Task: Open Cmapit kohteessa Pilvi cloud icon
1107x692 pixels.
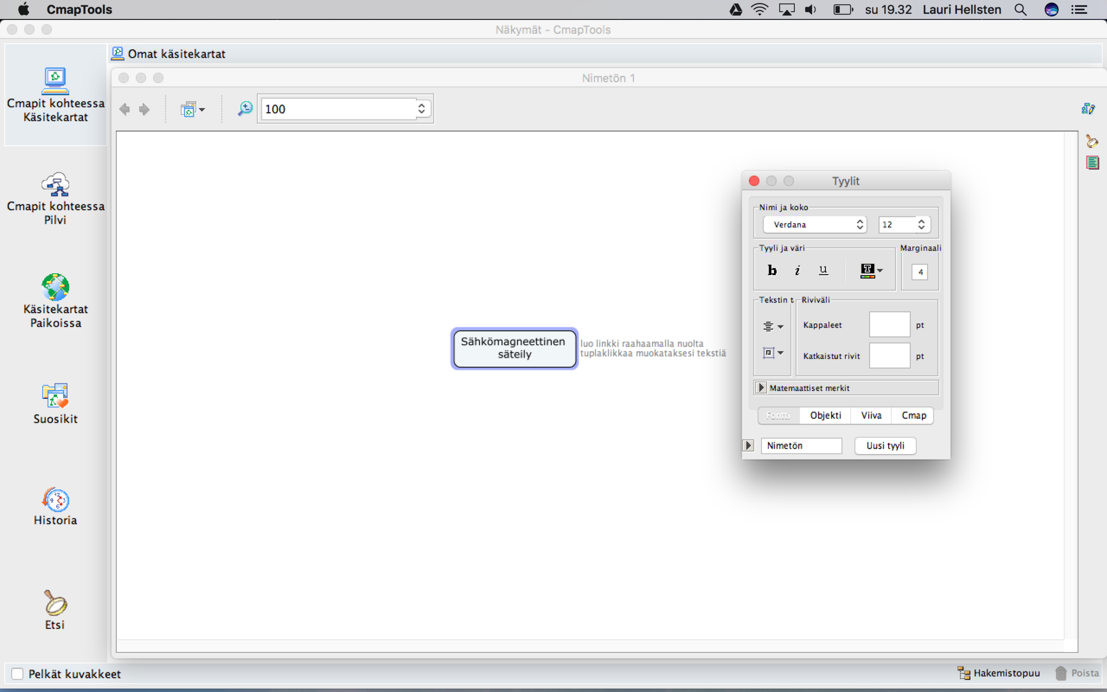Action: (x=55, y=185)
